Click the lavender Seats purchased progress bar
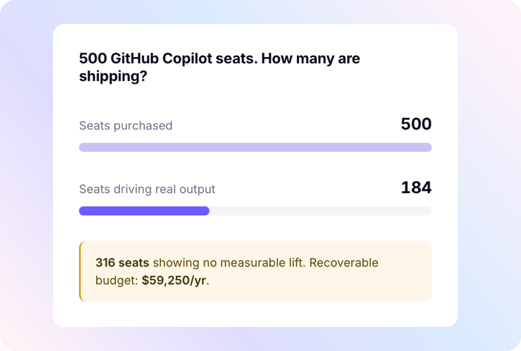This screenshot has width=521, height=351. click(255, 147)
